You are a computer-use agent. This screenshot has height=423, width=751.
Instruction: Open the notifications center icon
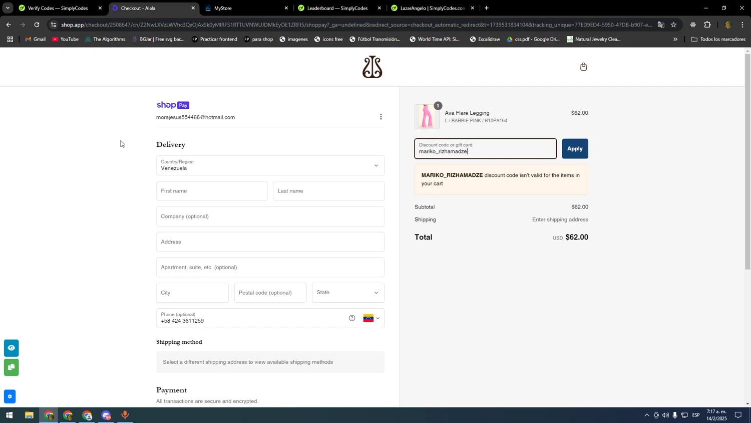tap(738, 415)
